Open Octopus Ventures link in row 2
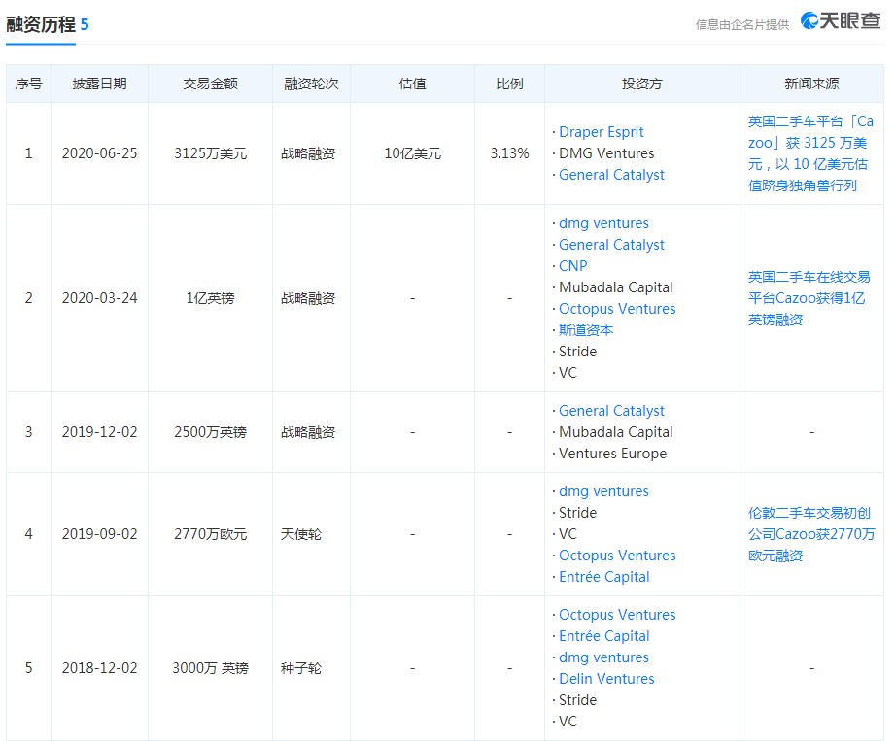895x741 pixels. coord(617,309)
